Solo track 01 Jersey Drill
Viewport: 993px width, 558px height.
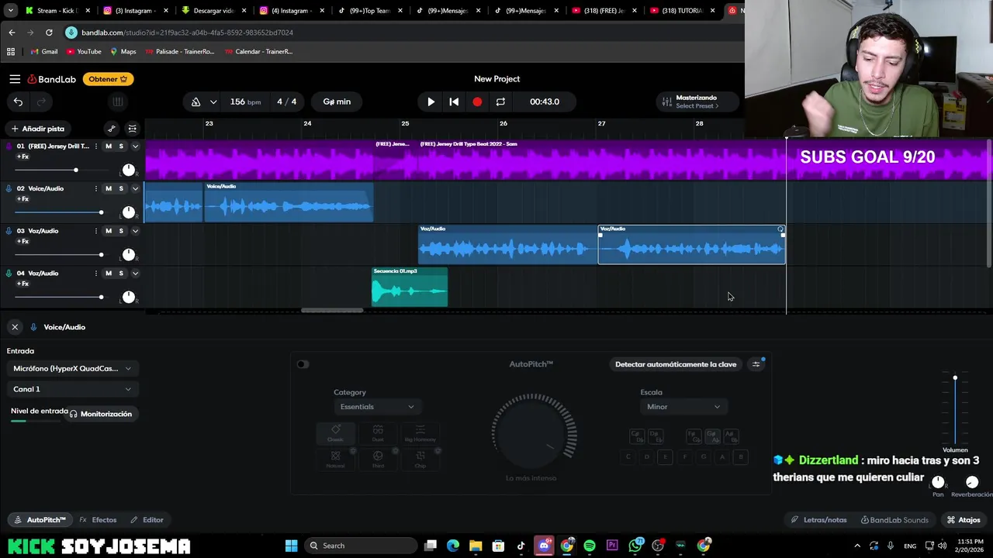point(121,146)
